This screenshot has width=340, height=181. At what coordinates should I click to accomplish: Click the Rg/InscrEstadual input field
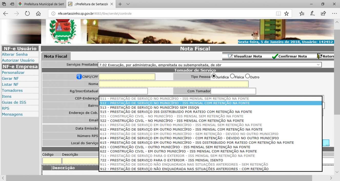click(123, 91)
